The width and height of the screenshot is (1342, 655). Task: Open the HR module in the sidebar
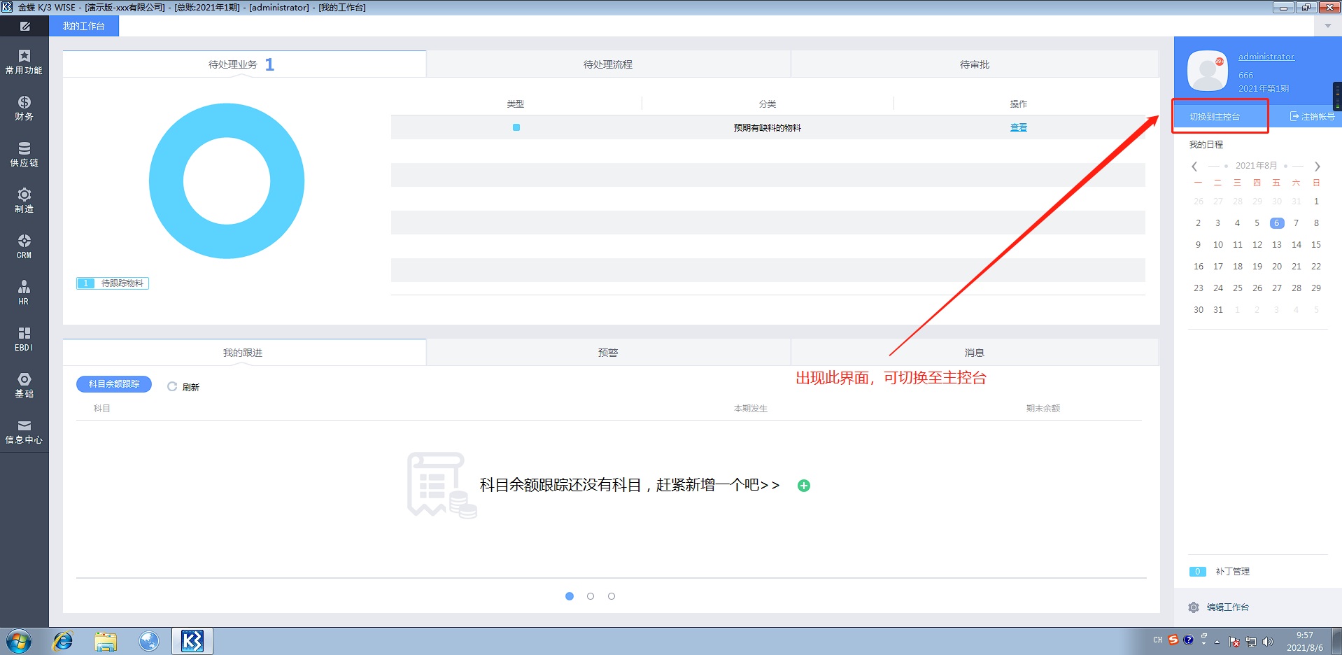click(24, 293)
